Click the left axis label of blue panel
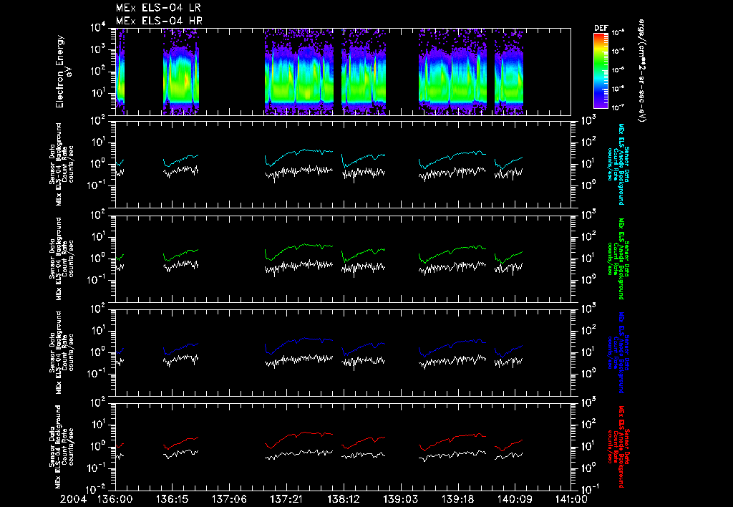Viewport: 733px width, 507px height. [62, 352]
